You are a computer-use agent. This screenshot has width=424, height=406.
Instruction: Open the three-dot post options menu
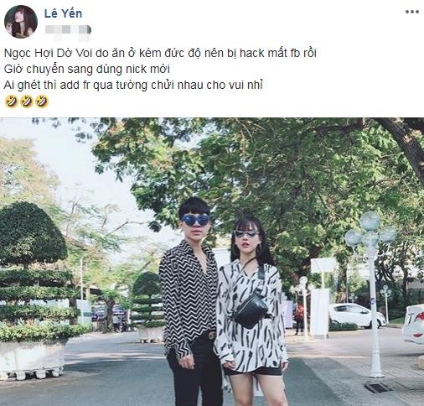click(x=412, y=12)
